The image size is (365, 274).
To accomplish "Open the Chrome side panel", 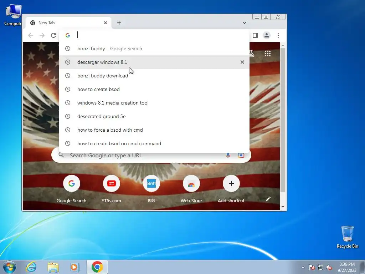I will tap(255, 35).
